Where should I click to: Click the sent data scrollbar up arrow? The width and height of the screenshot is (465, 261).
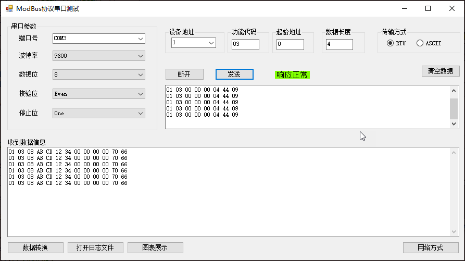point(454,91)
